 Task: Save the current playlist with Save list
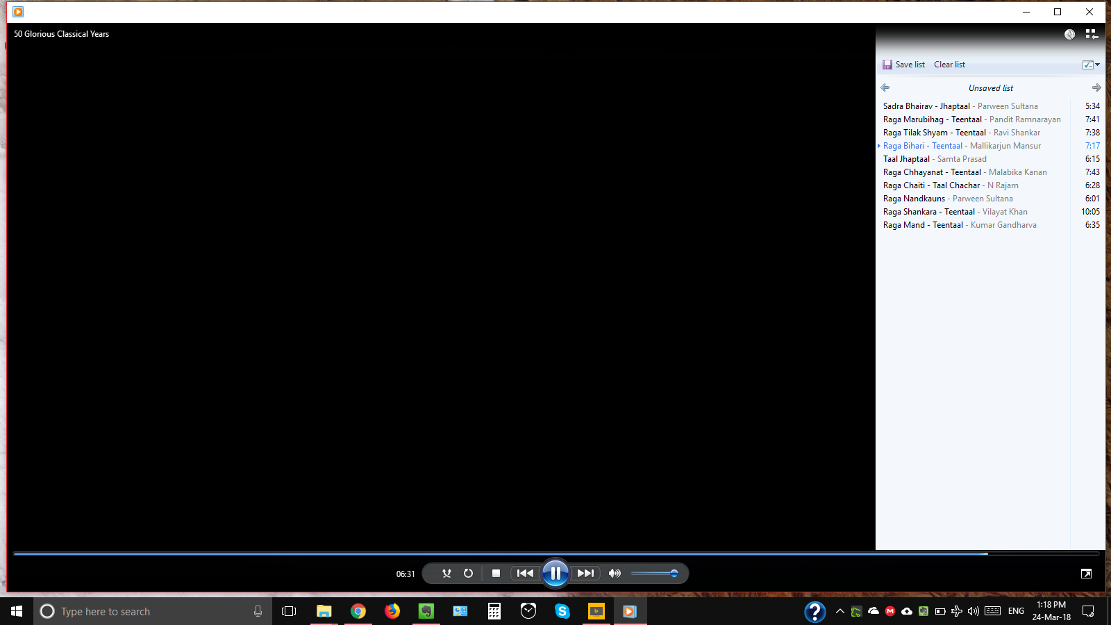click(903, 65)
